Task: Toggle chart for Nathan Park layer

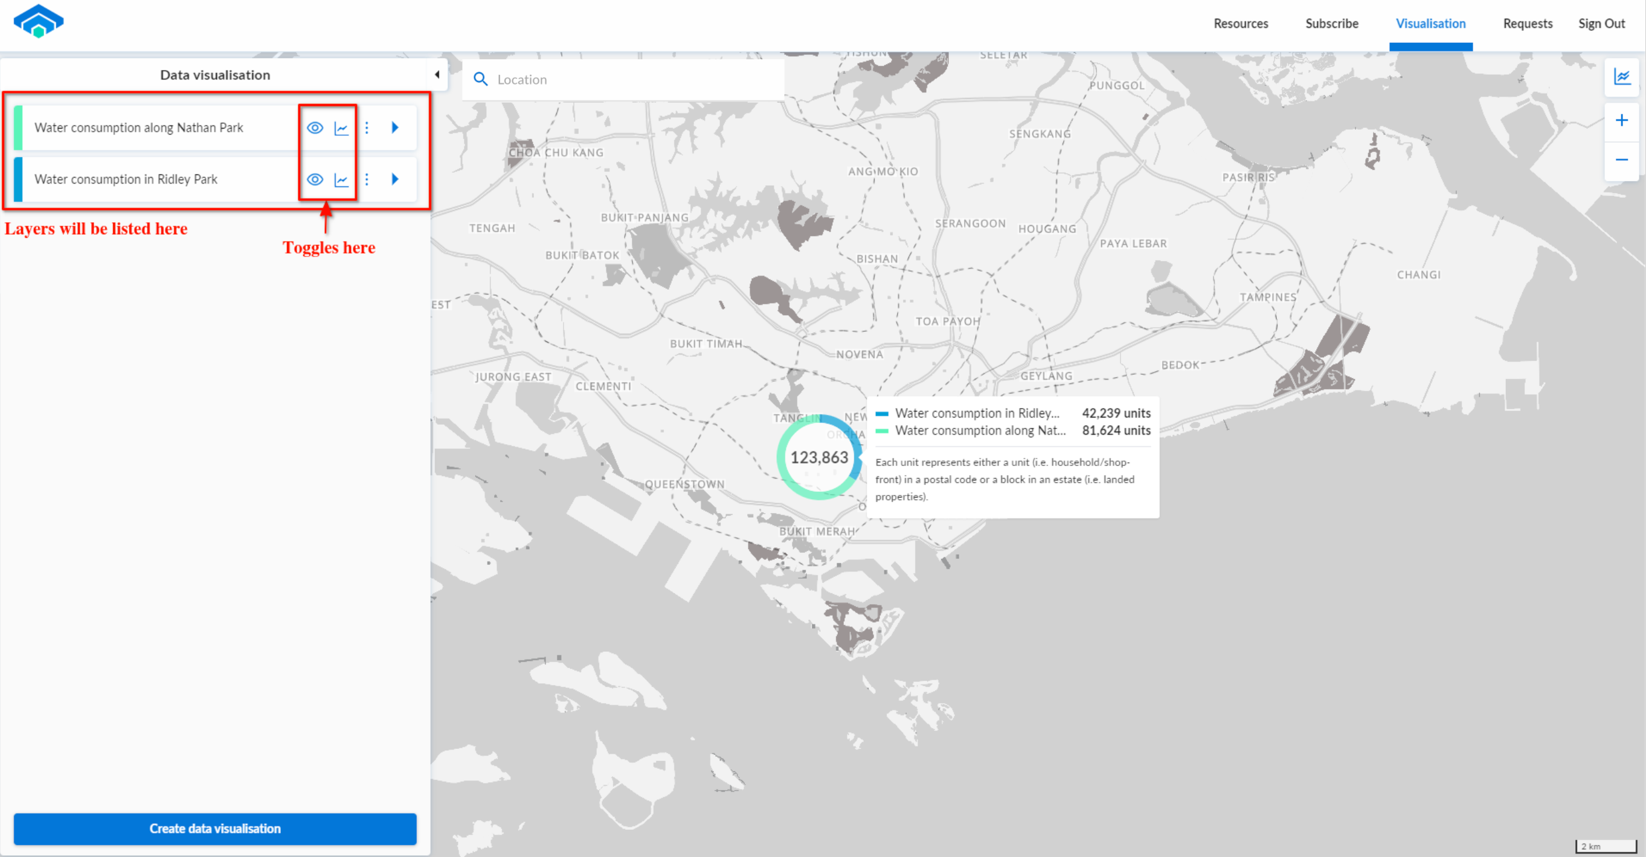Action: click(342, 128)
